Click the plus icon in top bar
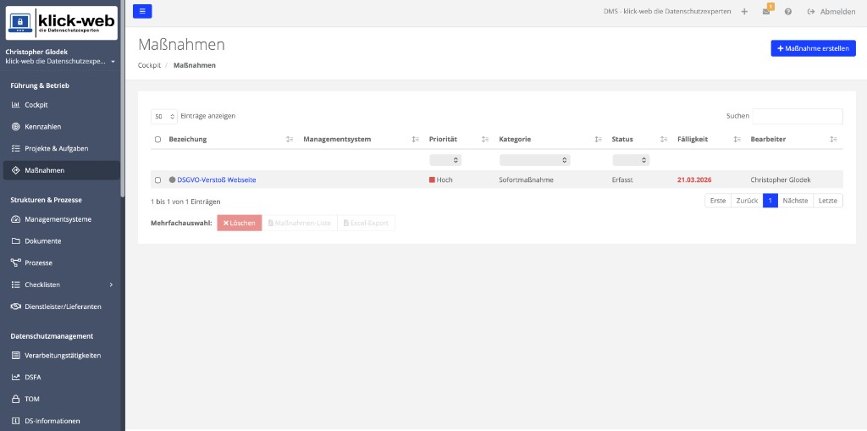This screenshot has width=867, height=431. tap(744, 12)
